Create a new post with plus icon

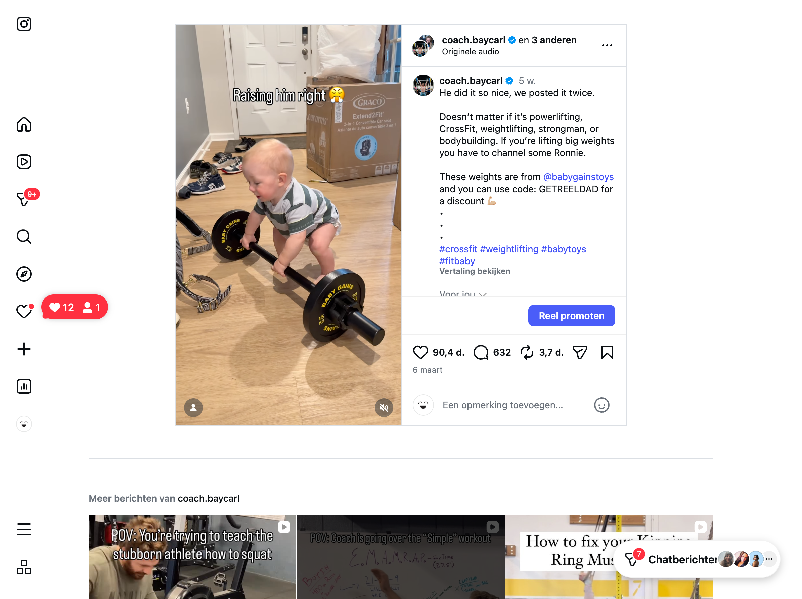click(x=24, y=349)
